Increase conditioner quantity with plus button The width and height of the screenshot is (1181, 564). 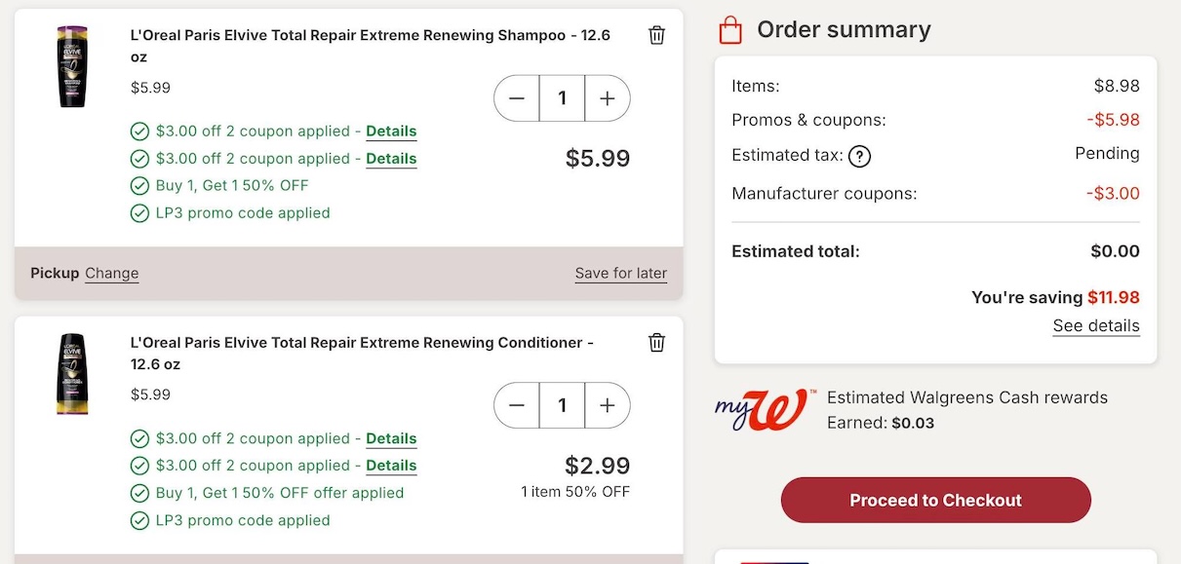(x=608, y=405)
